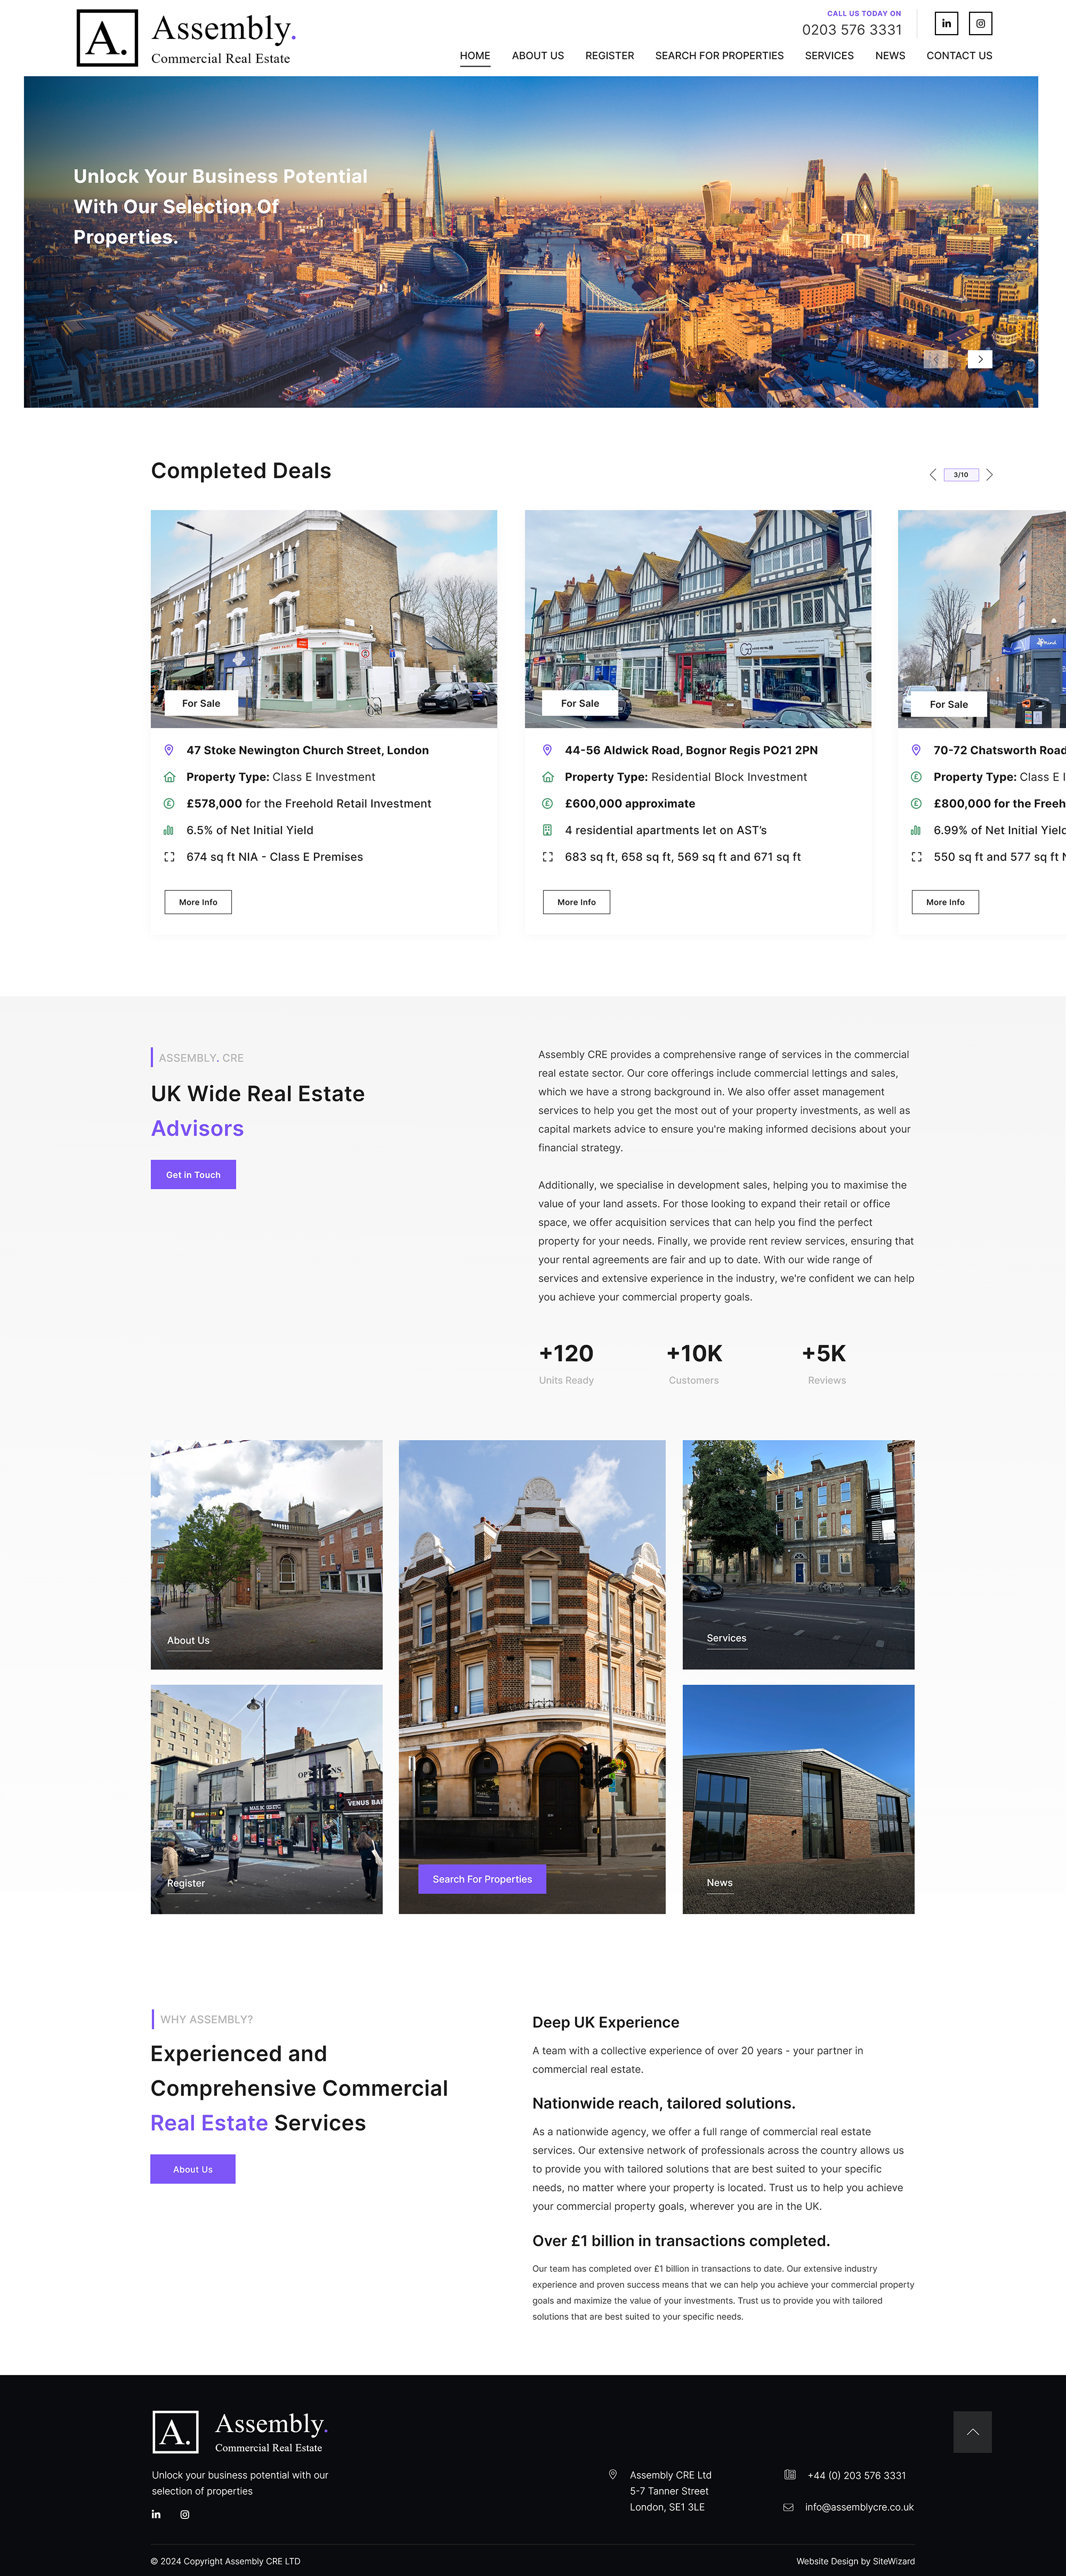Open the Instagram icon in the header
The height and width of the screenshot is (2576, 1066).
[981, 23]
